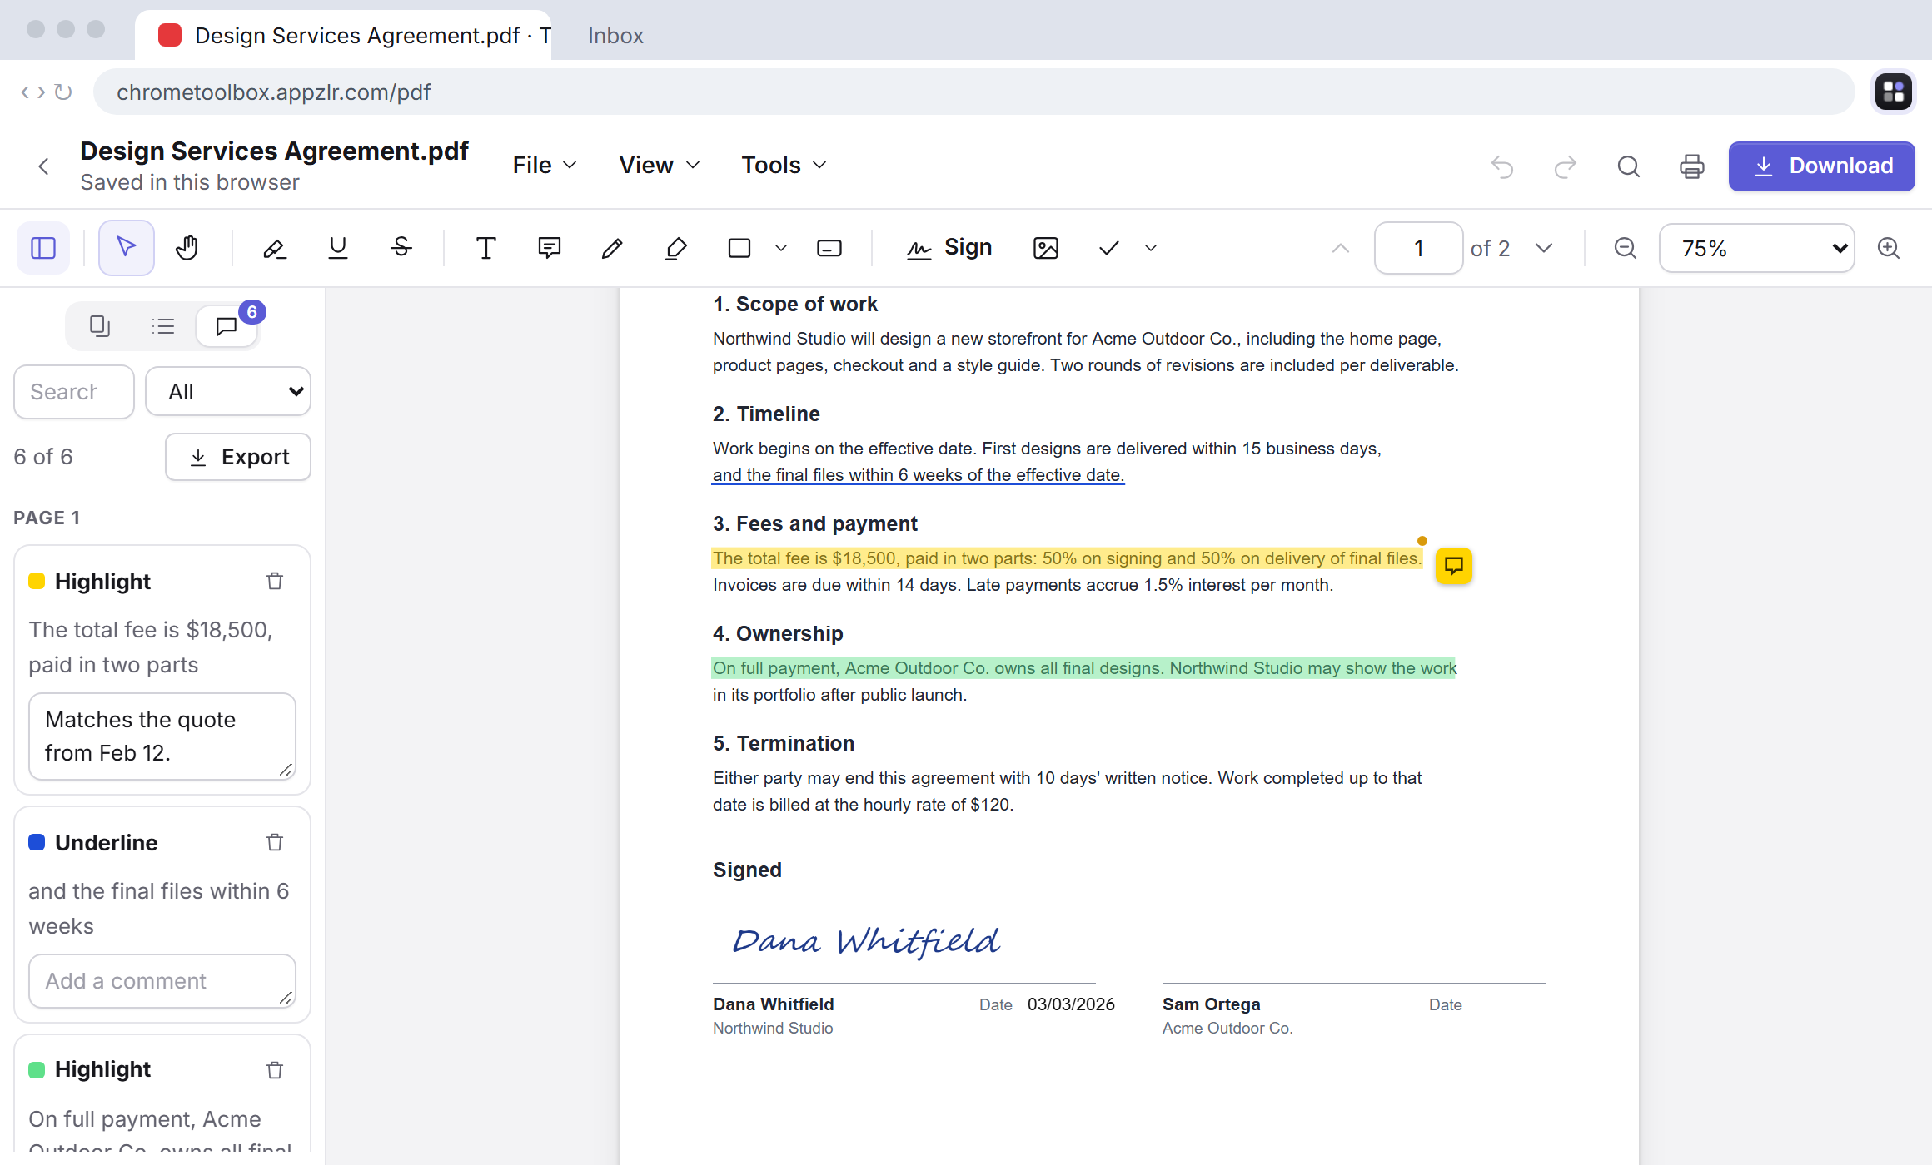Pick the Text box tool
This screenshot has width=1932, height=1165.
(x=486, y=248)
